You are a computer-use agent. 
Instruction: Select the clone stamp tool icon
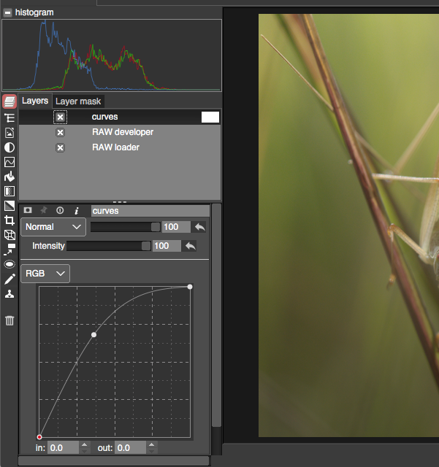[9, 294]
